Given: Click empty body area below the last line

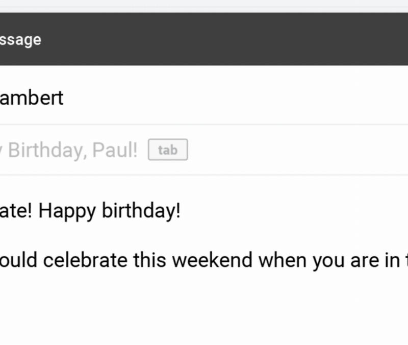Looking at the screenshot, I should pyautogui.click(x=204, y=311).
